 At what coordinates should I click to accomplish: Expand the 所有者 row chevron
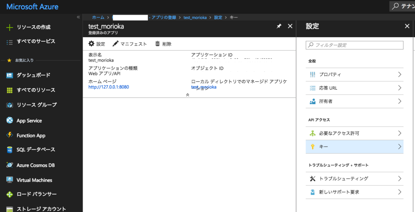pos(400,101)
